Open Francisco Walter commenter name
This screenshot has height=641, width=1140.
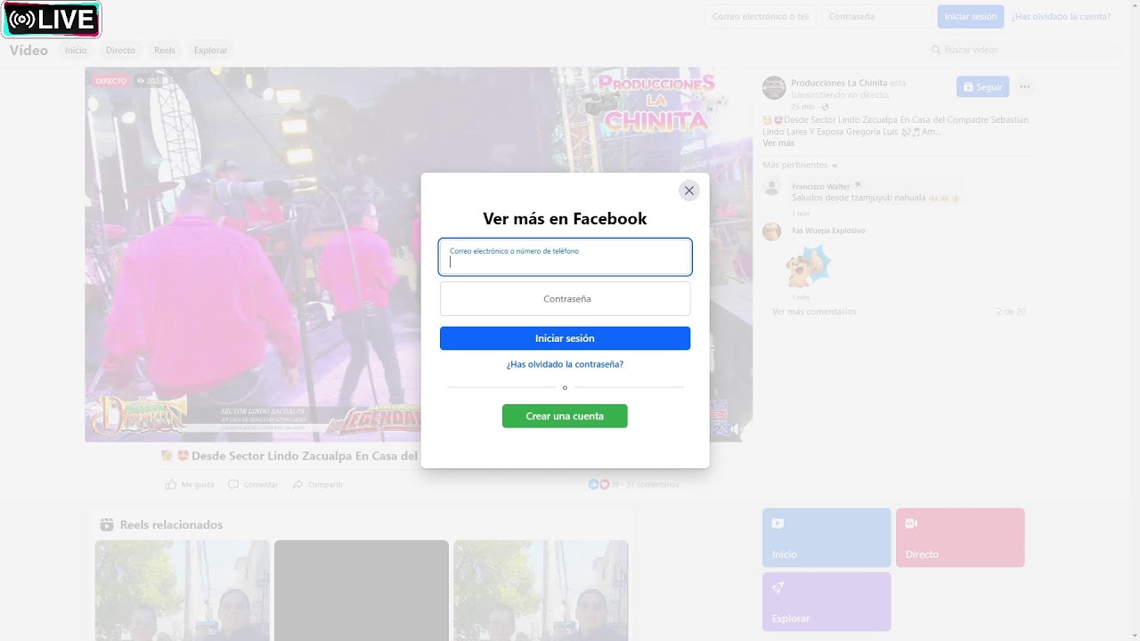(x=821, y=186)
